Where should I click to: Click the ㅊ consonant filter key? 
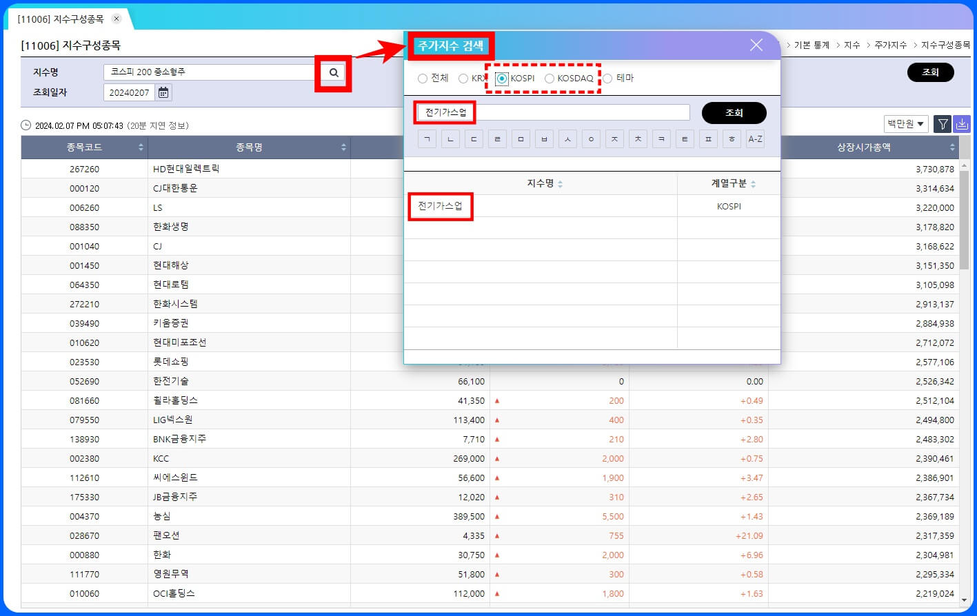tap(638, 138)
